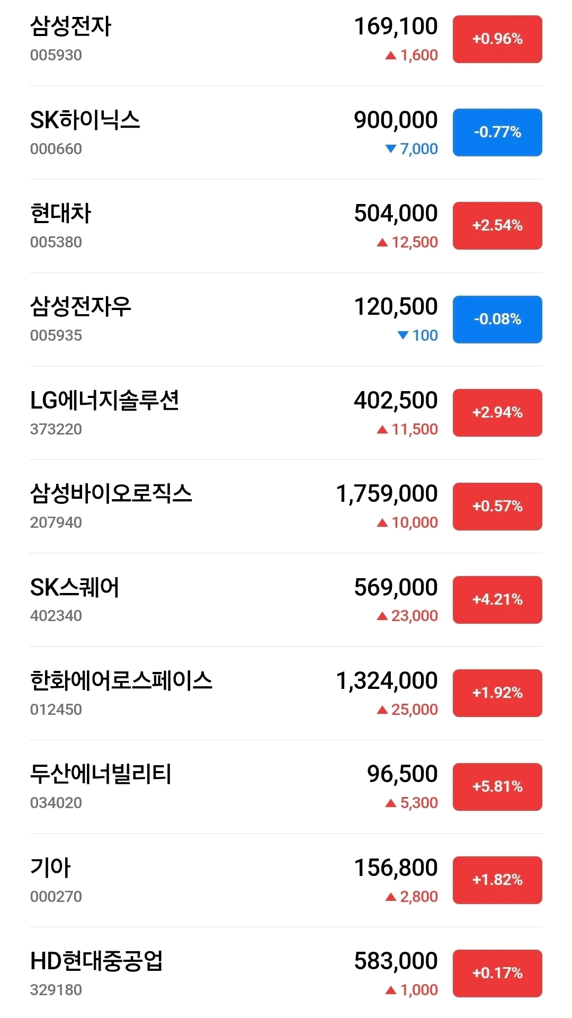Tap the +1.82% badge for 기아

(x=497, y=880)
